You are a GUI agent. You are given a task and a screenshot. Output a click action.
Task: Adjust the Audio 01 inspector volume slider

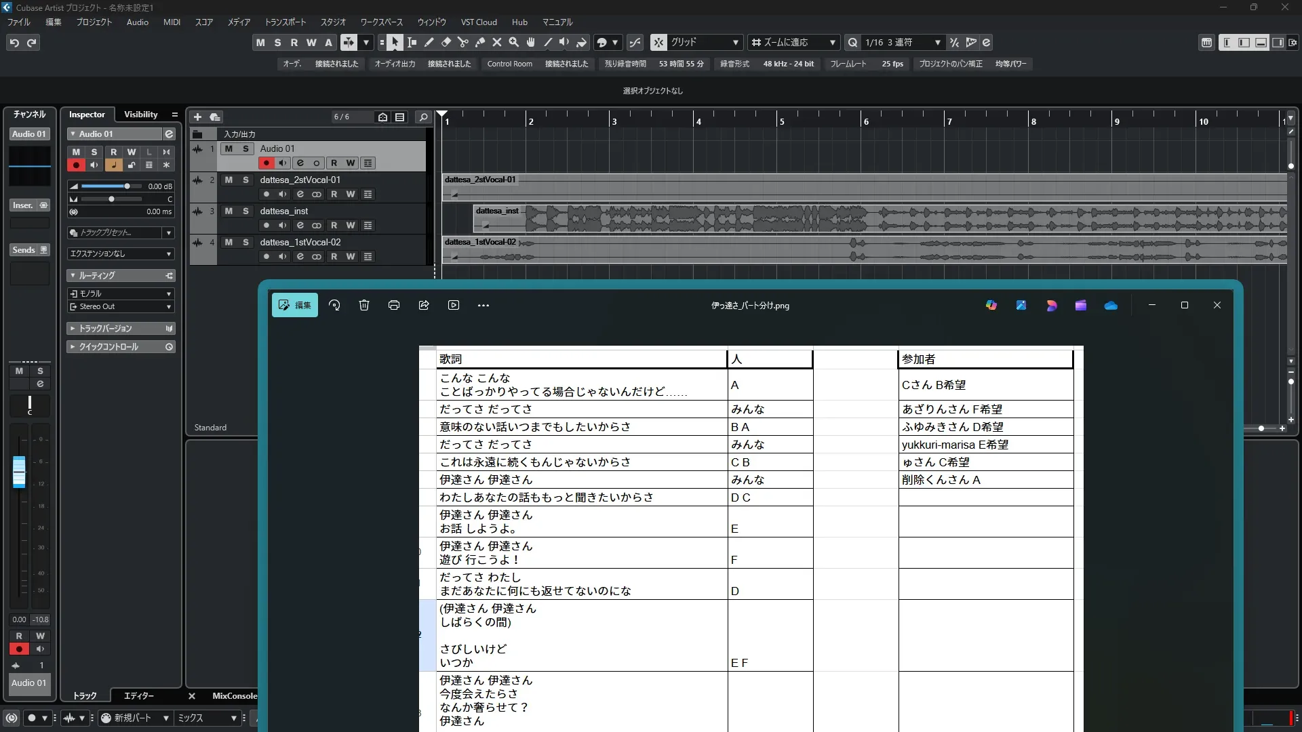pos(127,186)
